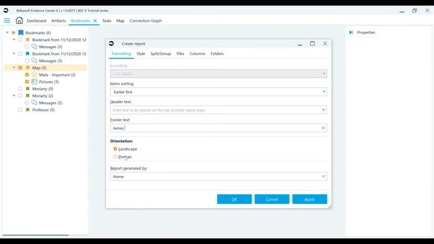Click the Apply button
Image resolution: width=434 pixels, height=244 pixels.
pos(310,199)
